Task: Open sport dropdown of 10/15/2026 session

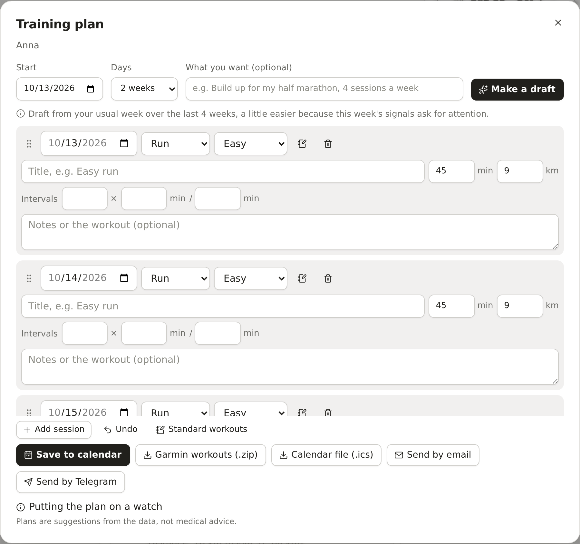Action: click(176, 409)
